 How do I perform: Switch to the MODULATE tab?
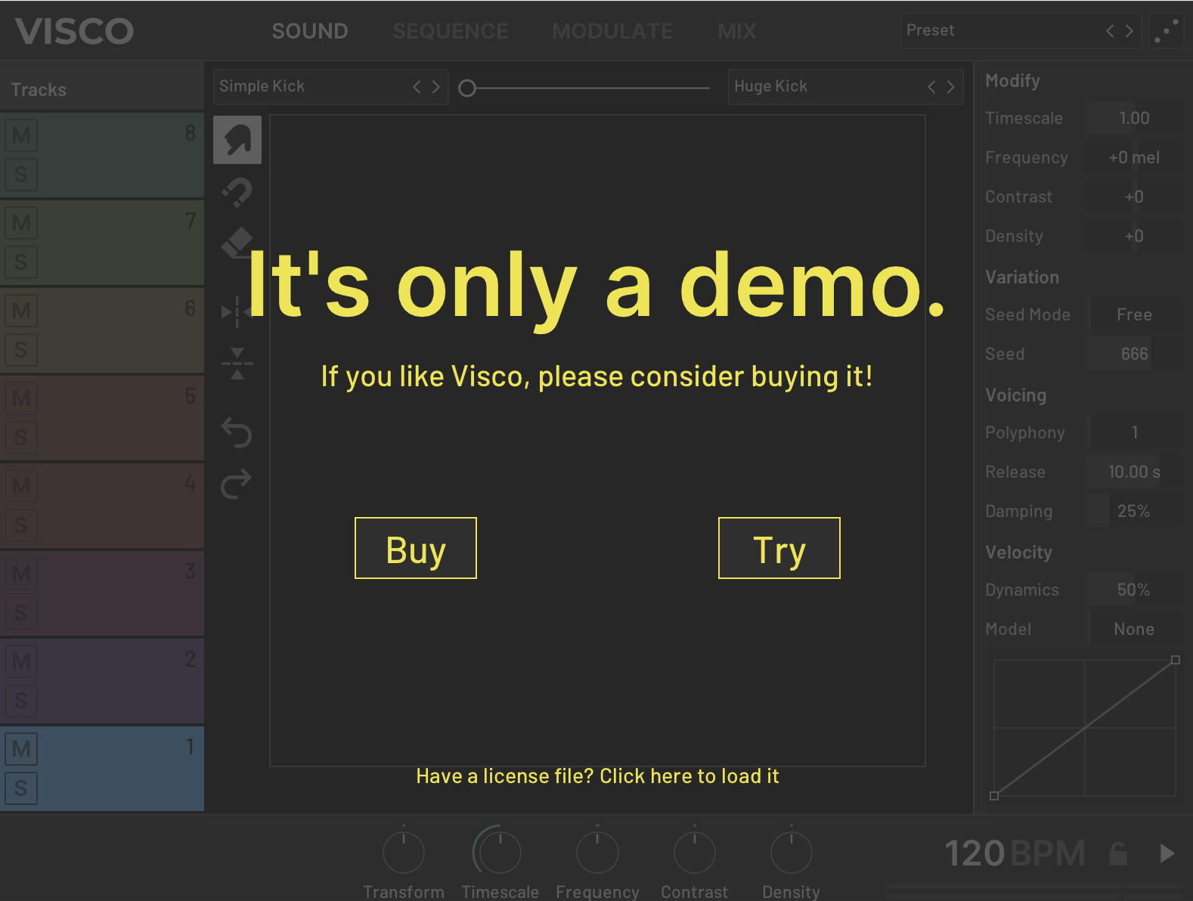pyautogui.click(x=613, y=31)
